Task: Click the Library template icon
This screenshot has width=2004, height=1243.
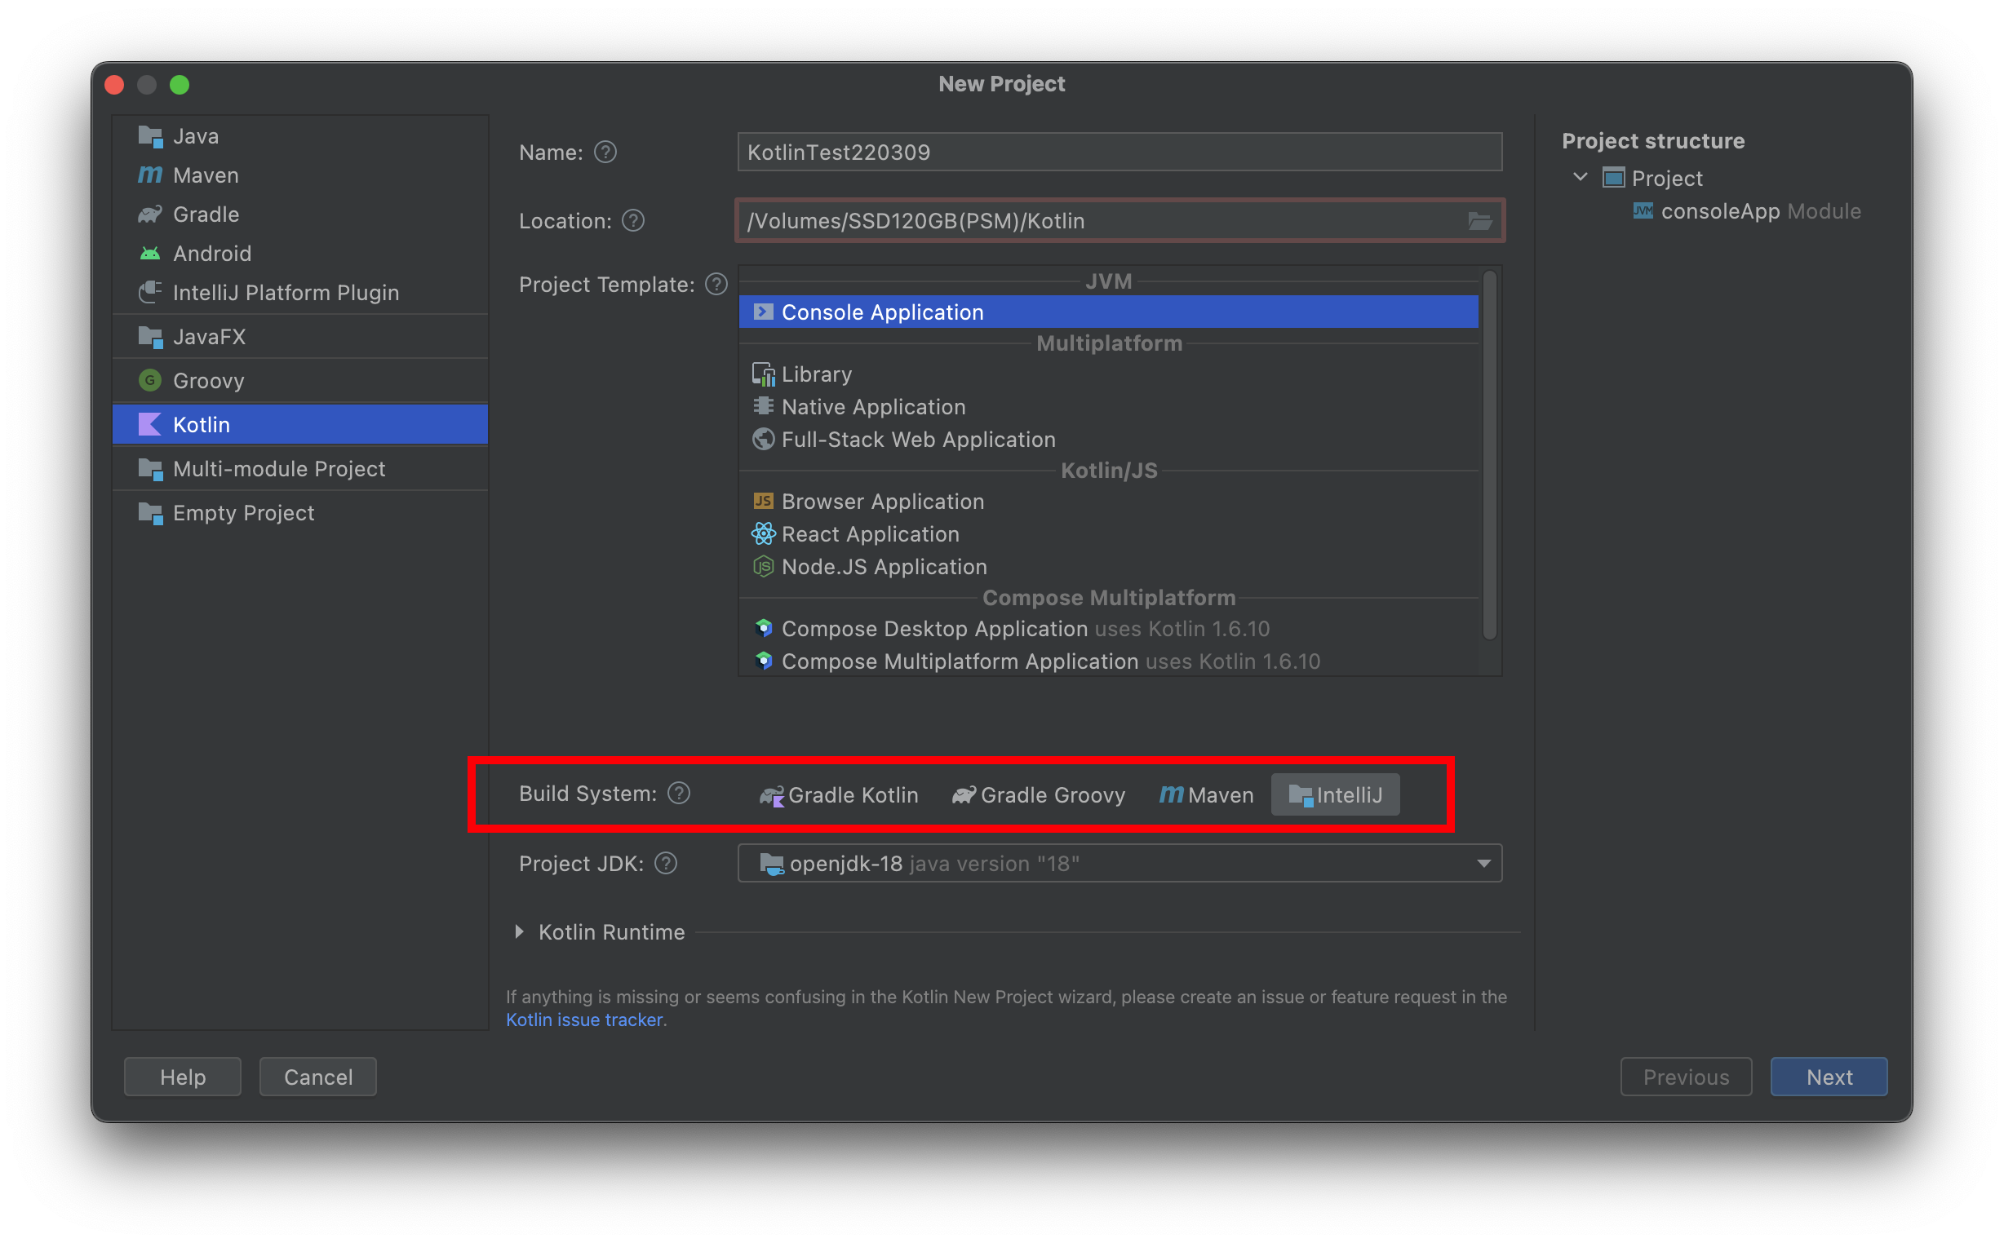Action: tap(763, 374)
